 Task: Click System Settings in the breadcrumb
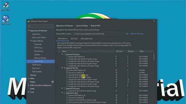[82, 26]
